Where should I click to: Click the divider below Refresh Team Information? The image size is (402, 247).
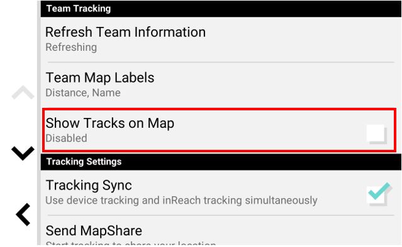tap(221, 62)
